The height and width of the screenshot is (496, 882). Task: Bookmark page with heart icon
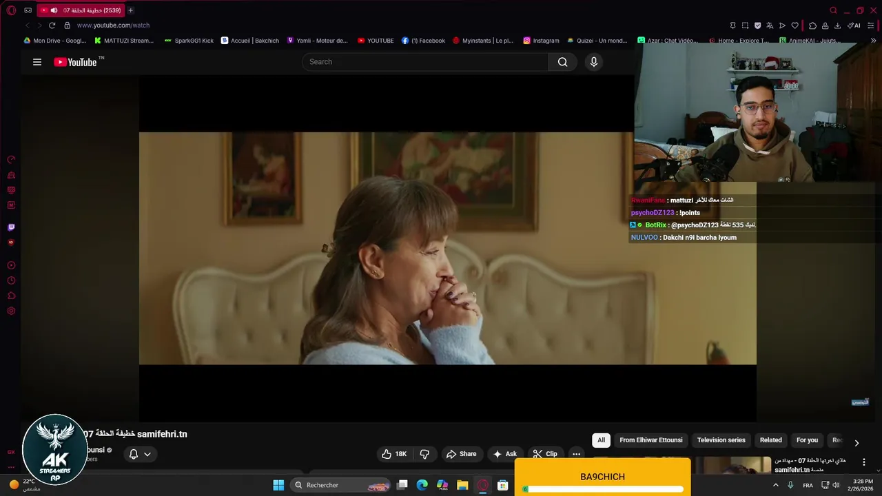pos(794,25)
